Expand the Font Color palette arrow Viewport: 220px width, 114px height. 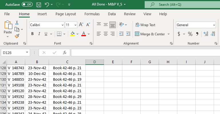coord(89,34)
